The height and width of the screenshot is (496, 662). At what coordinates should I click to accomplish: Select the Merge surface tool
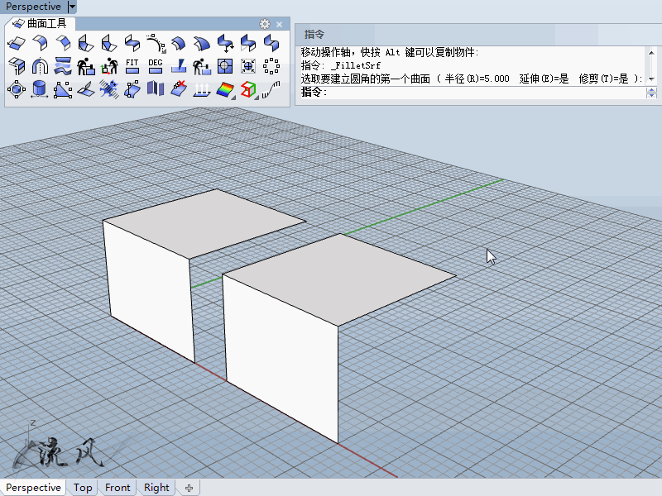[x=248, y=43]
